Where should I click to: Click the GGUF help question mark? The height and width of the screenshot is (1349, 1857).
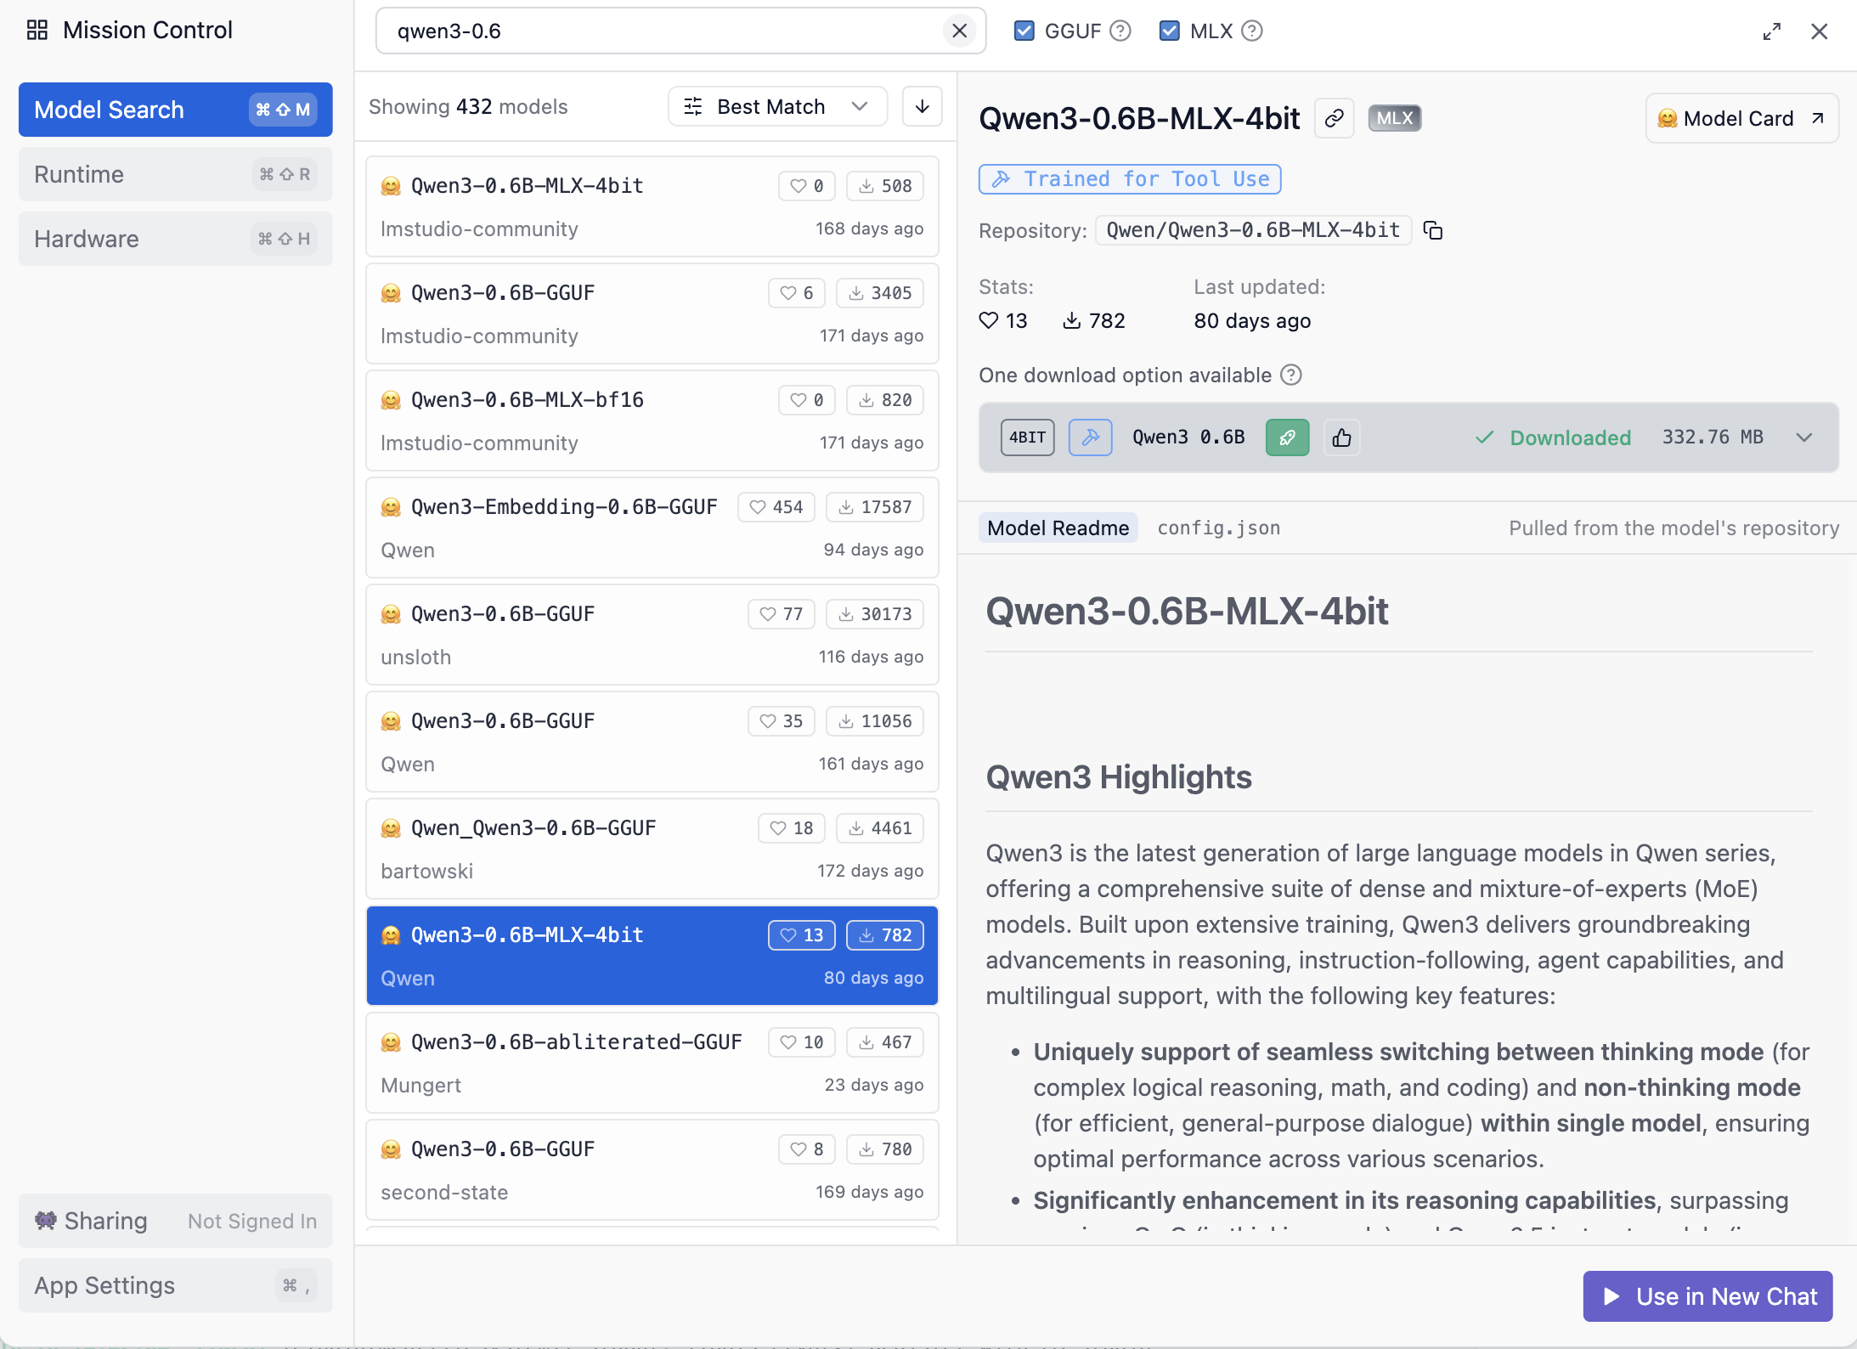[1121, 31]
